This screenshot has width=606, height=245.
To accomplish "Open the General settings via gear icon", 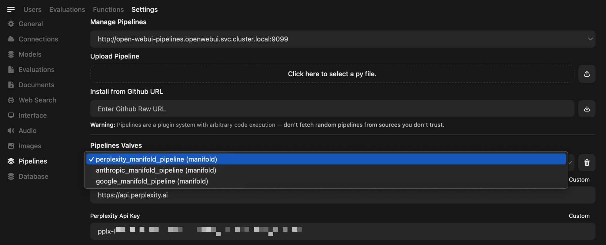I will click(x=11, y=24).
